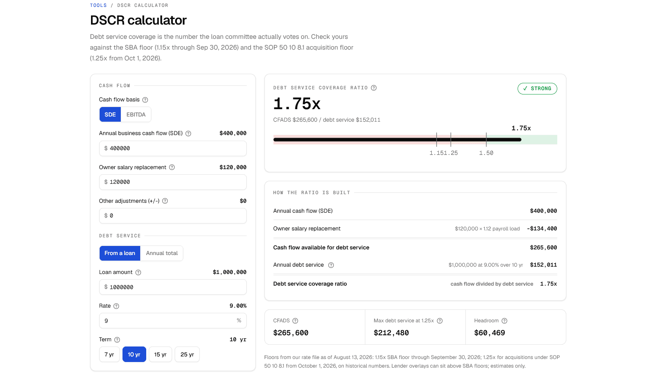Click the large 1.75x ratio value
The image size is (650, 381).
tap(297, 104)
